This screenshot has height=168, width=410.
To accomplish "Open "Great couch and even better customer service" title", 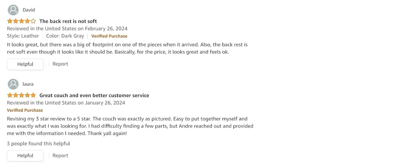I will coord(94,95).
